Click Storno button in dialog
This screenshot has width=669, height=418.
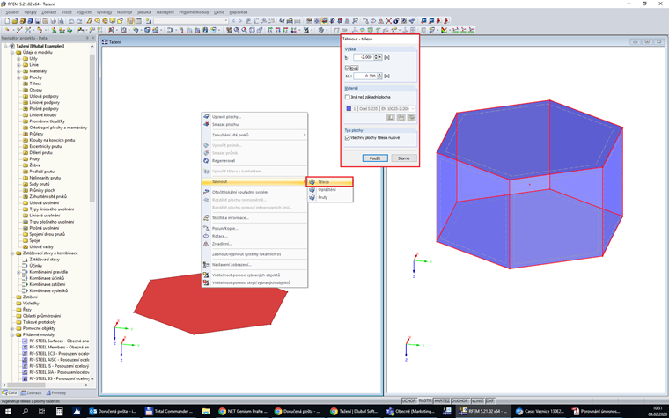tap(404, 158)
